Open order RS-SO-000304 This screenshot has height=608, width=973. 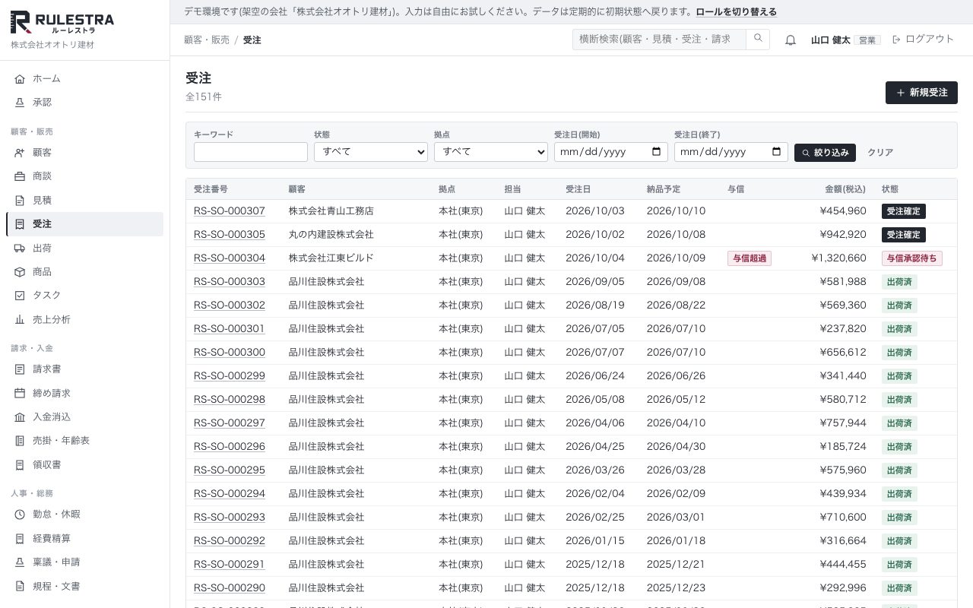point(230,258)
